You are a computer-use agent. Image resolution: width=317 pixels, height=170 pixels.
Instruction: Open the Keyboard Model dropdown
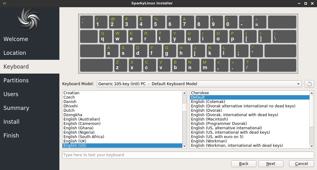pos(199,84)
